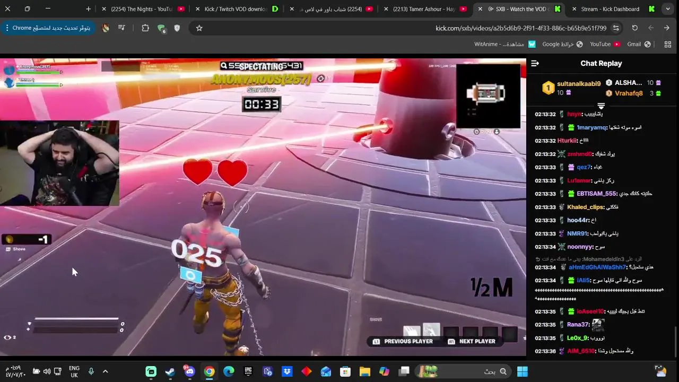Click the shield extension icon in toolbar
Viewport: 679px width, 382px height.
coord(177,28)
